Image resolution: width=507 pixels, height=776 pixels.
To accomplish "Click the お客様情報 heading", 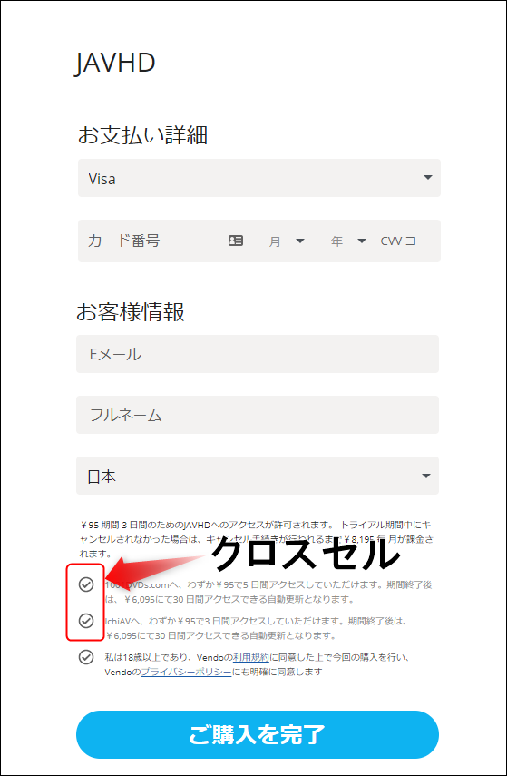I will [x=131, y=312].
